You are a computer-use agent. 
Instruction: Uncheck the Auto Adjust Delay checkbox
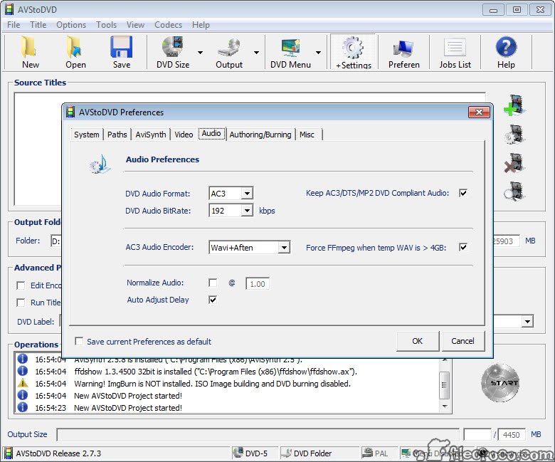(213, 300)
